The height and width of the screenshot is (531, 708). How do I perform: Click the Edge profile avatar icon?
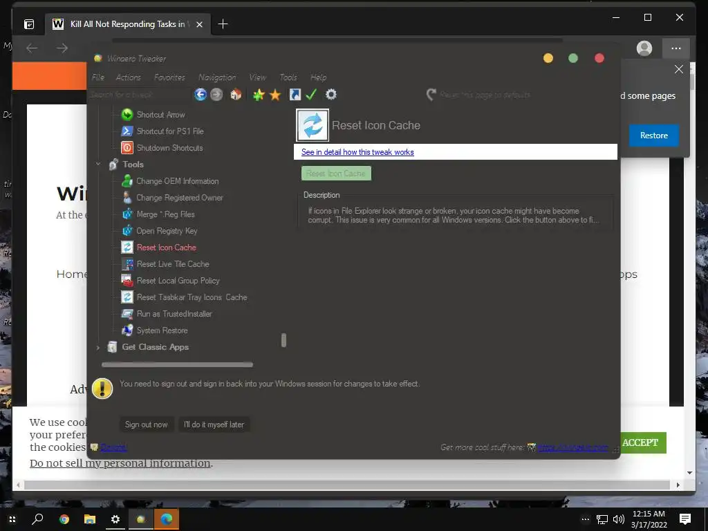click(x=644, y=48)
